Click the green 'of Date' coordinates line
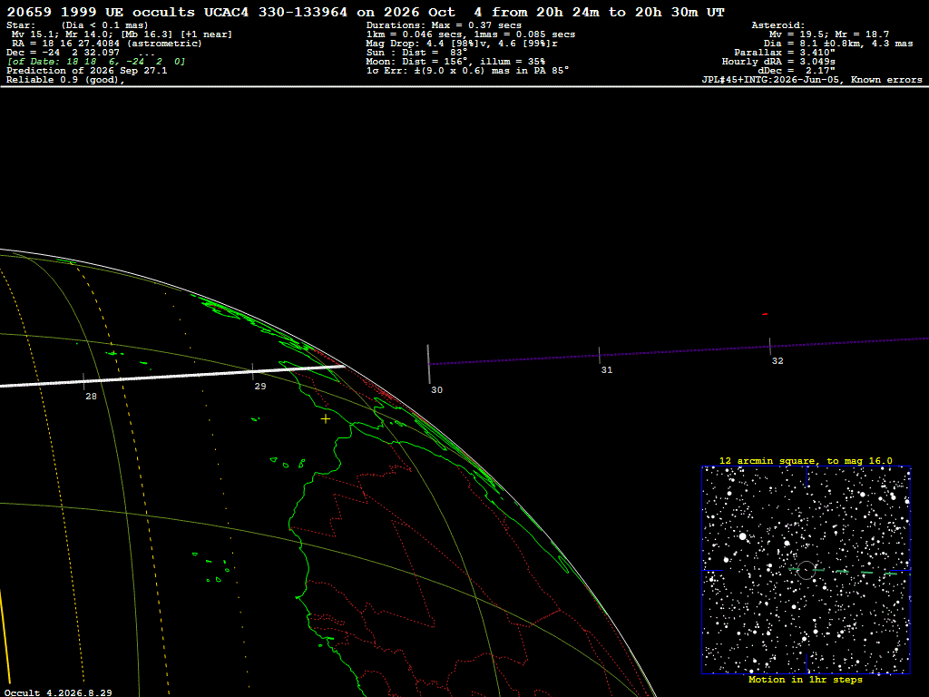Screen dimensions: 929x697 click(96, 62)
